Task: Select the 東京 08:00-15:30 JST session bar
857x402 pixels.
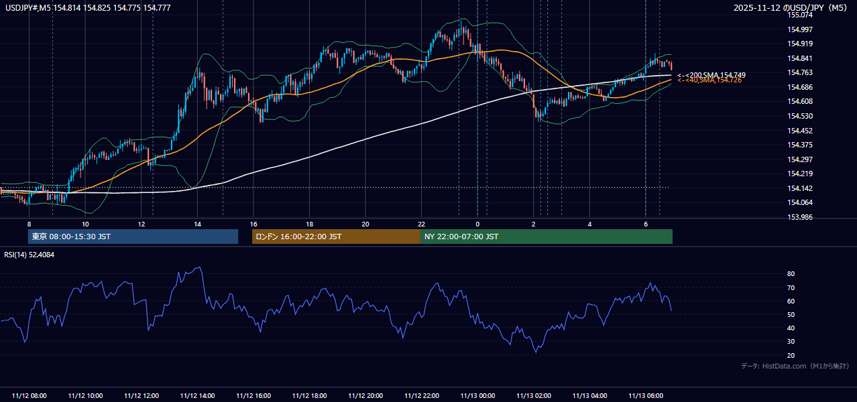Action: 133,237
